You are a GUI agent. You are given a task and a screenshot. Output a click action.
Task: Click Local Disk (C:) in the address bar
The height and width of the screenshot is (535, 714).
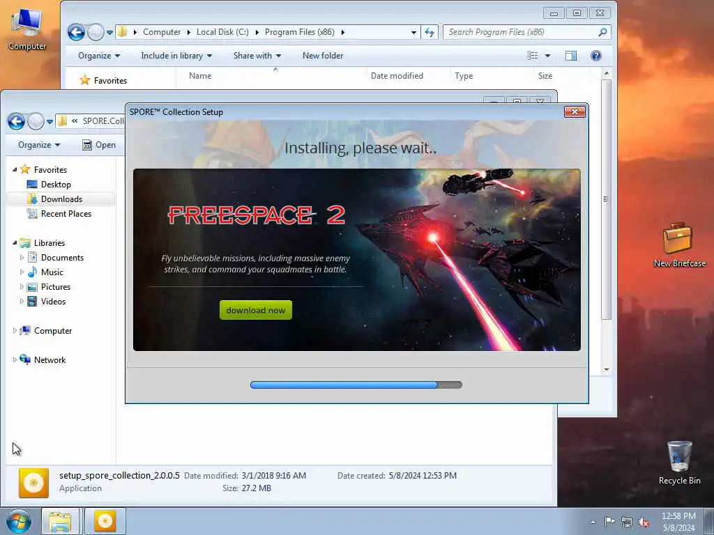222,32
